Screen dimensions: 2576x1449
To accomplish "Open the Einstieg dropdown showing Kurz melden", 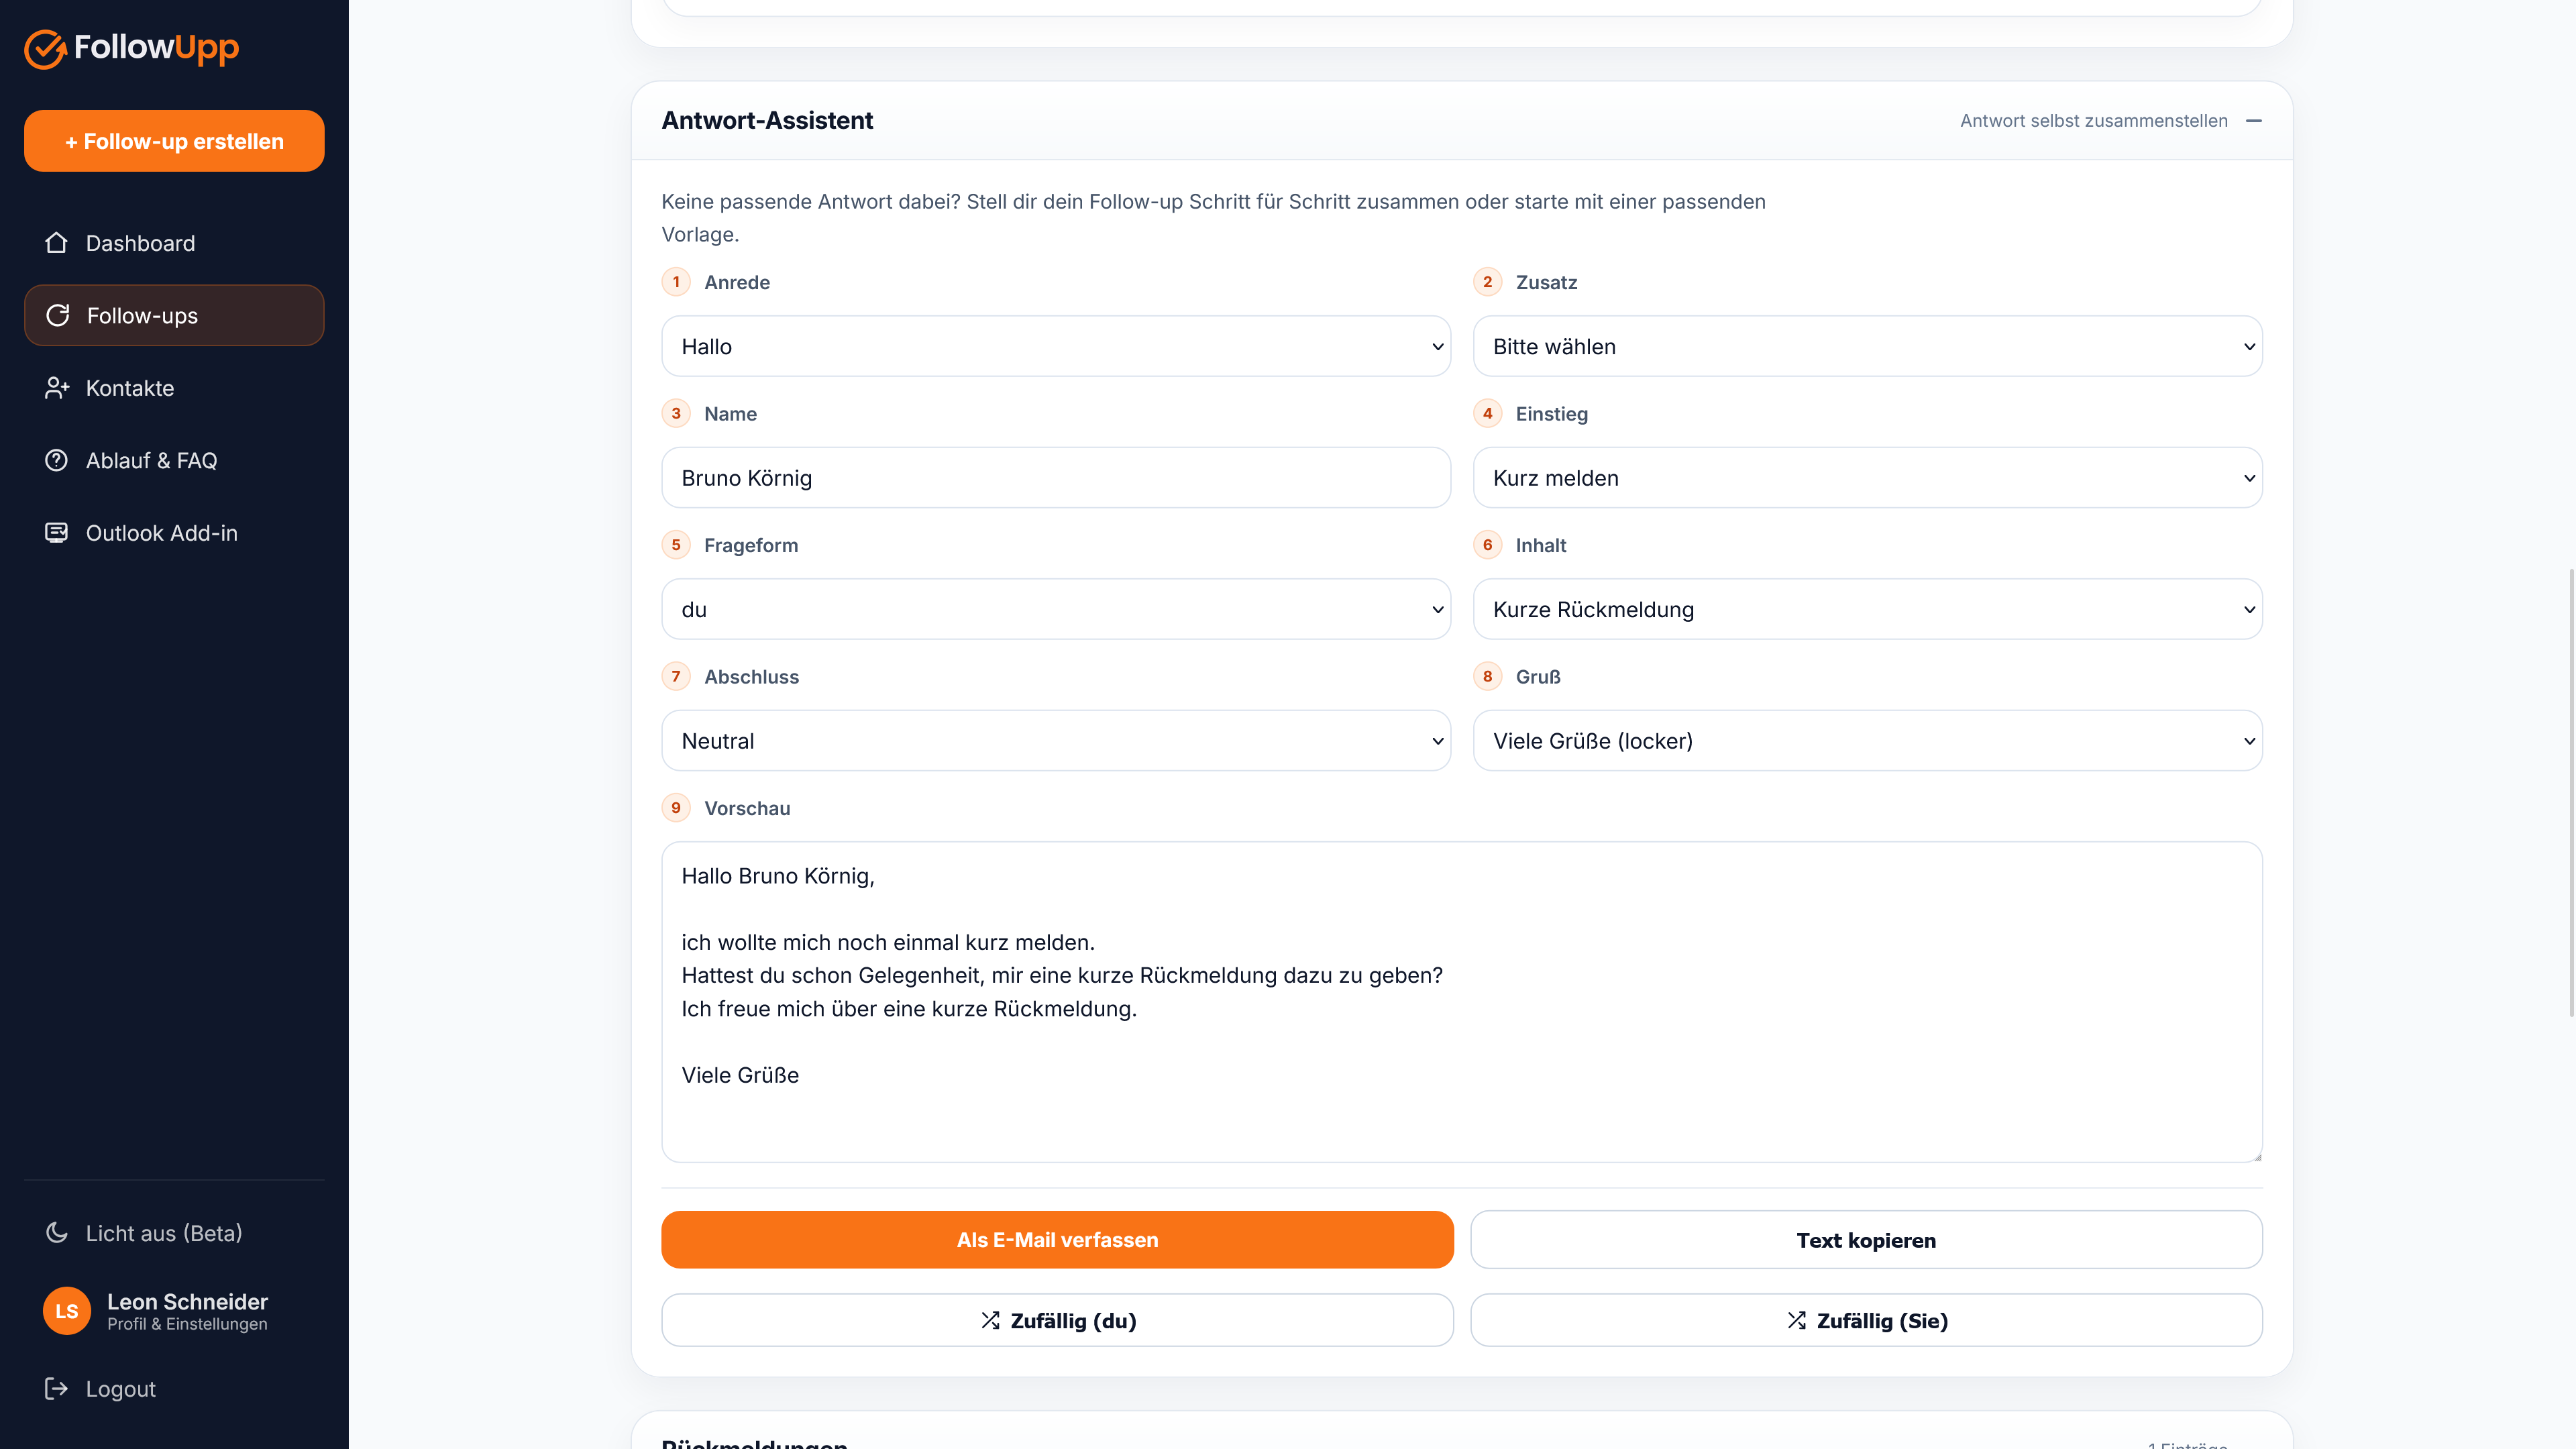I will coord(1867,478).
